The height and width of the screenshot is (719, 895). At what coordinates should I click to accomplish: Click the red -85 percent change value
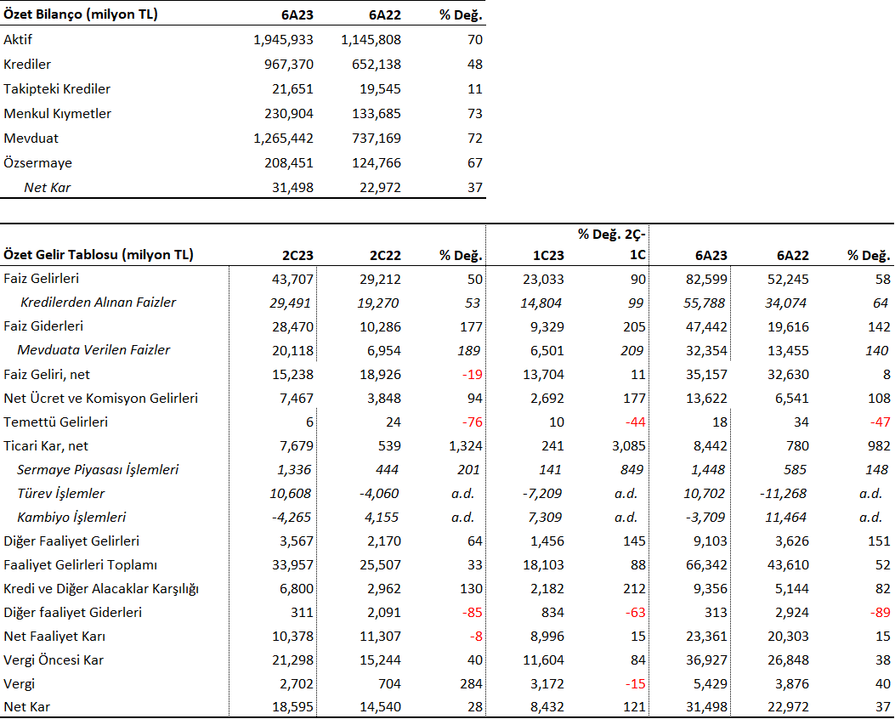[472, 613]
